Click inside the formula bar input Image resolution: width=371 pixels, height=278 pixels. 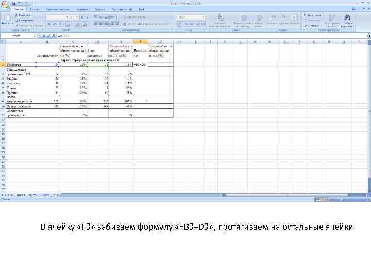pos(212,36)
